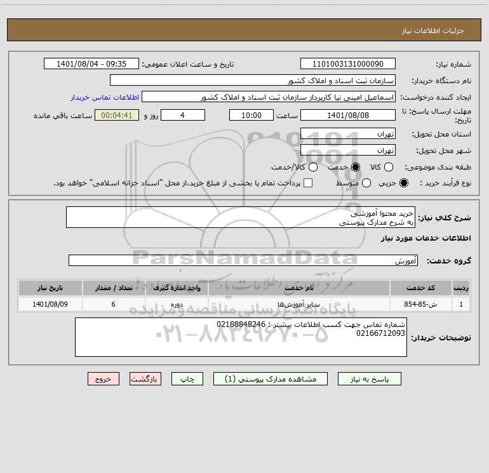
Task: Click the remaining time field 00:04:41
Action: [x=117, y=115]
